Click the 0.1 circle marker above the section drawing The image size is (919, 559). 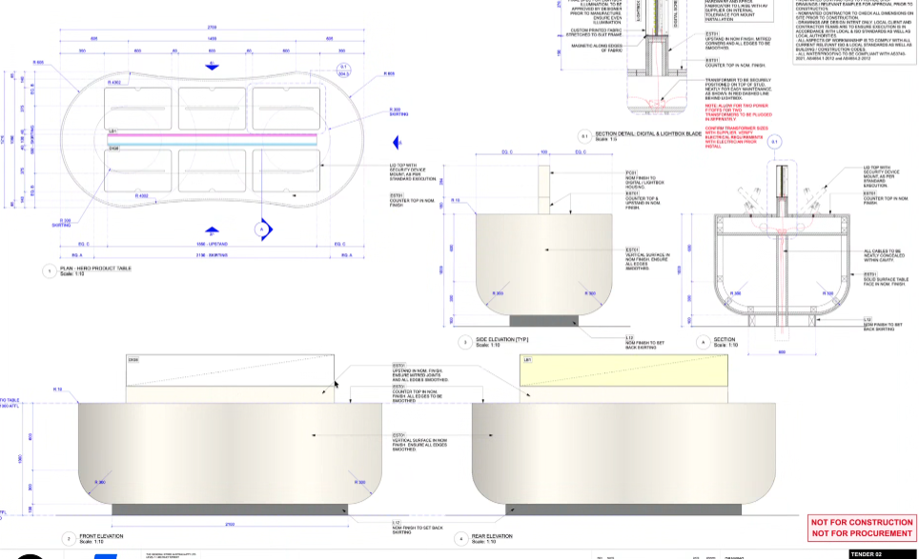pos(774,142)
